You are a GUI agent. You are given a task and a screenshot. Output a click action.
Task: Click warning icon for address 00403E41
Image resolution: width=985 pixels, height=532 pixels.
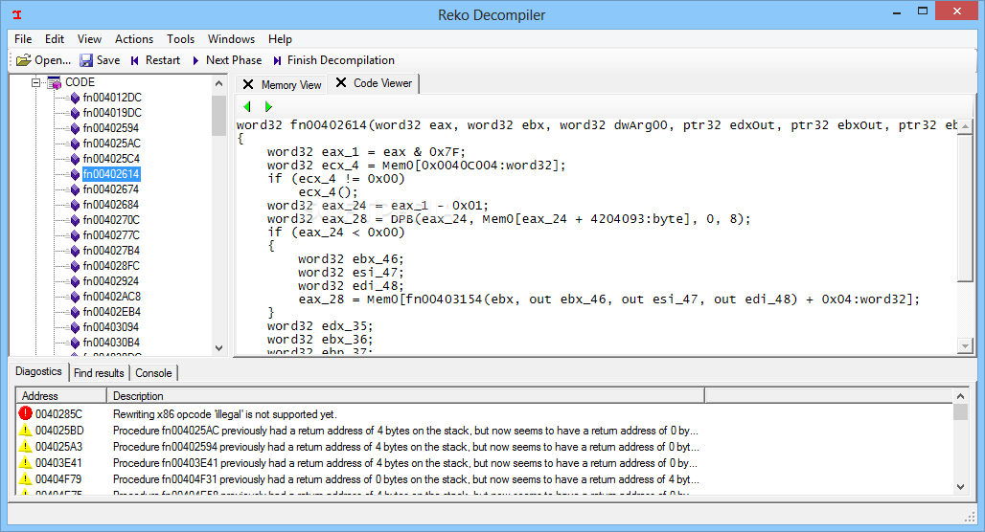coord(25,462)
